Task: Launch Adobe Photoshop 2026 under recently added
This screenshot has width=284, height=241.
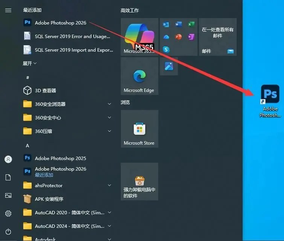Action: point(55,23)
